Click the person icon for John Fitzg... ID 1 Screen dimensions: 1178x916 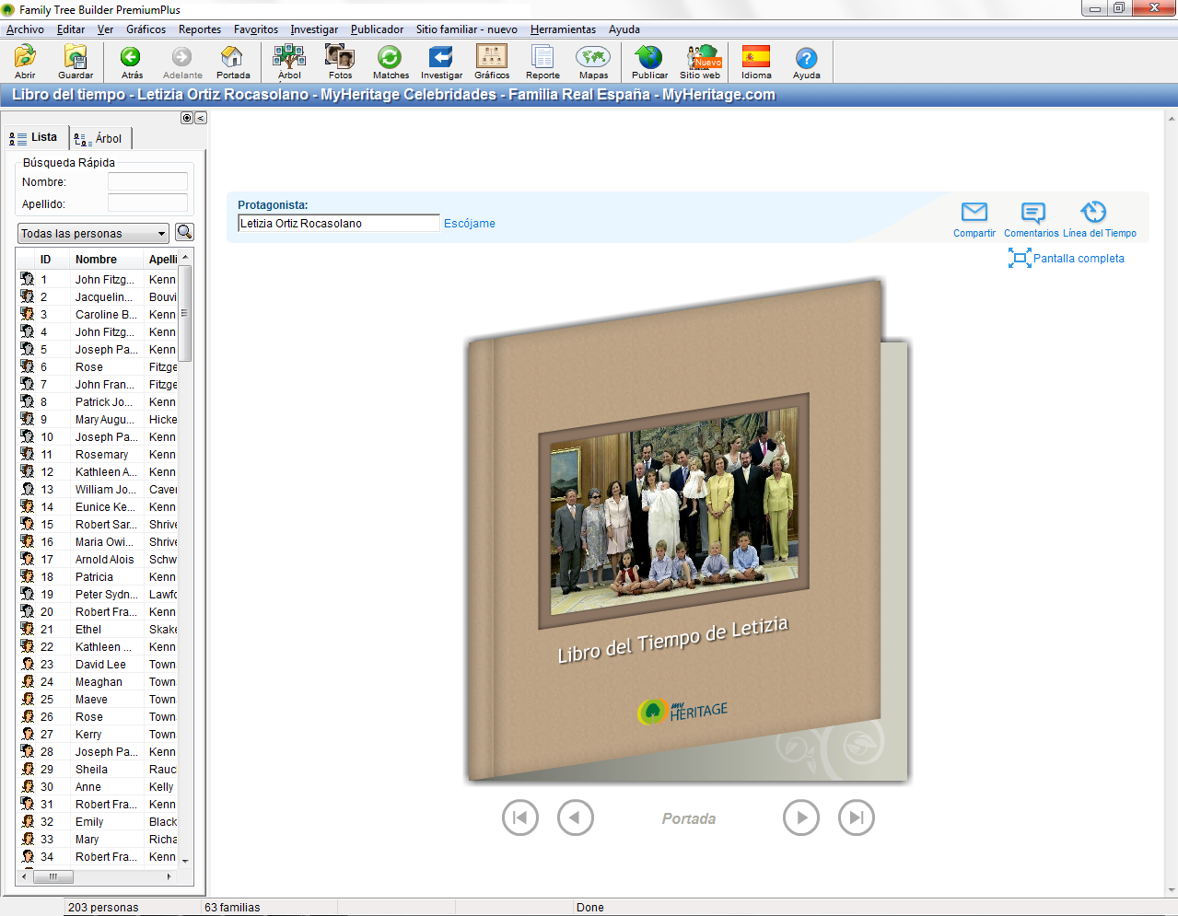pos(28,279)
